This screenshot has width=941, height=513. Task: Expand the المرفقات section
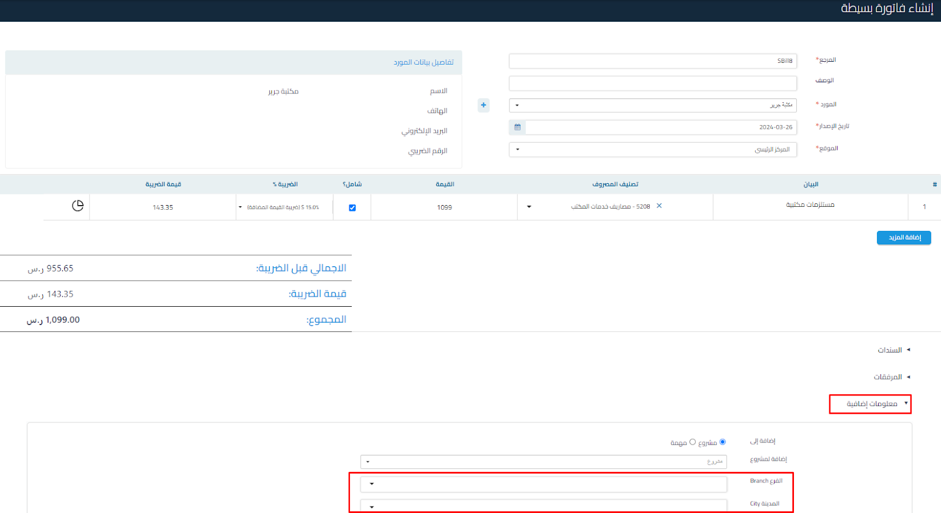click(892, 377)
